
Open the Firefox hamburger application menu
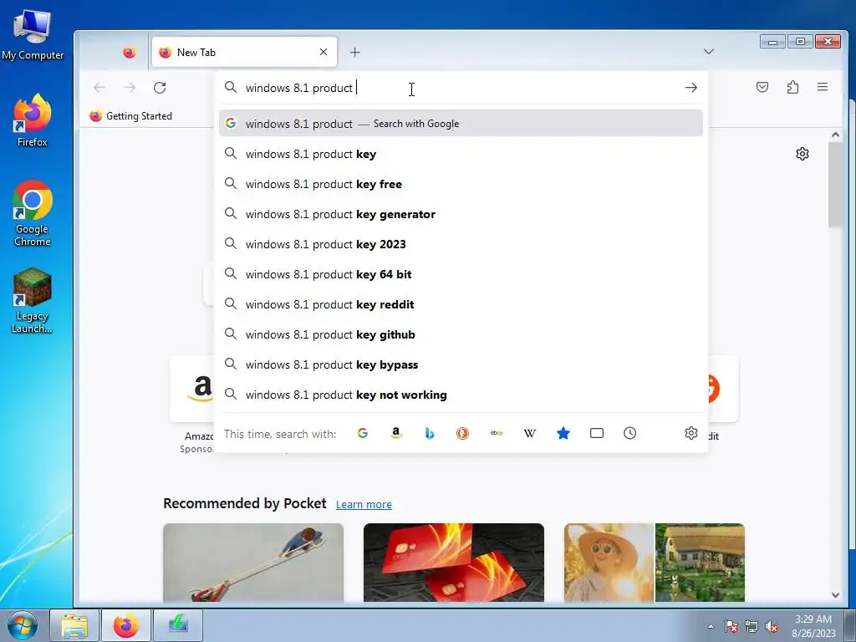click(x=823, y=87)
